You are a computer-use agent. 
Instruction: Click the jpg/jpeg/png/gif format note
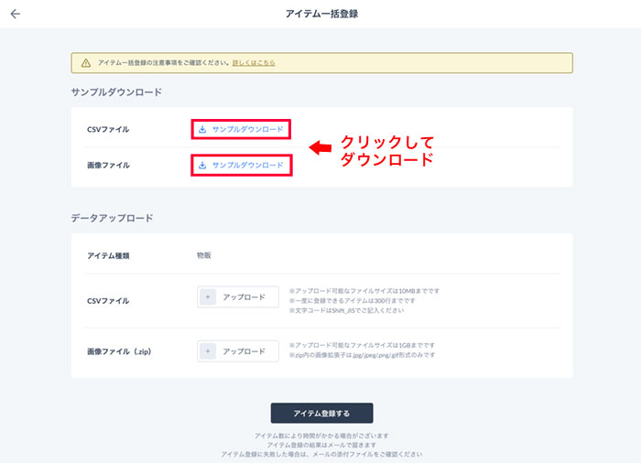(x=362, y=355)
